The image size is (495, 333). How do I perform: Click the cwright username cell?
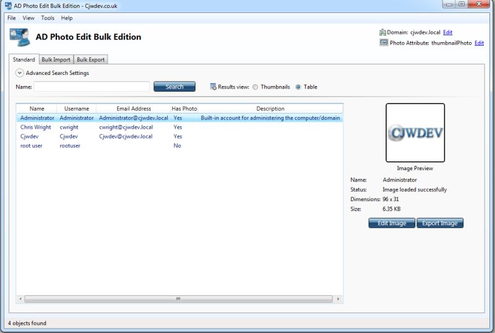pyautogui.click(x=69, y=127)
